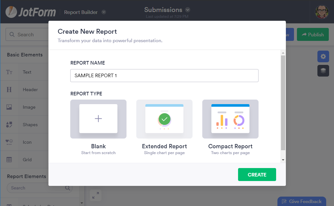Select the Header element icon
Screen dimensions: 334x206
click(x=9, y=90)
